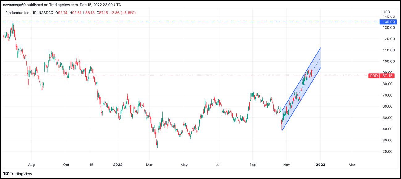Click the blue 135.00 price label

coord(388,22)
